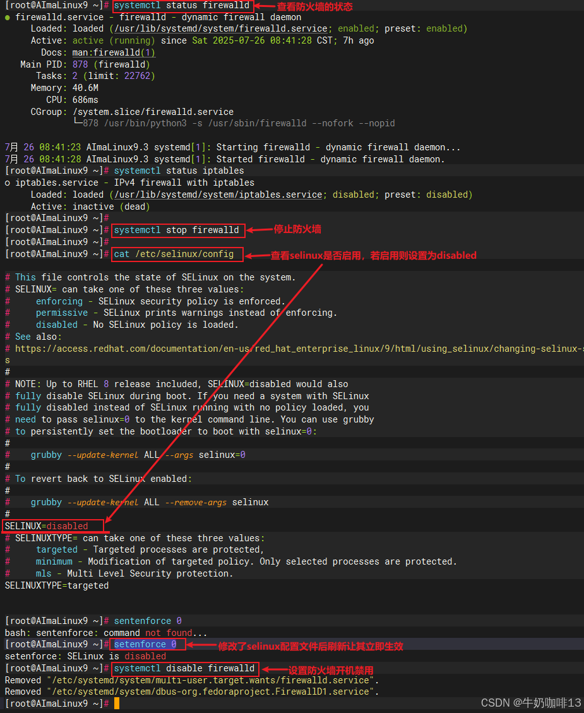Click the CGroup path /system.slice/firewalld.service

tap(153, 111)
